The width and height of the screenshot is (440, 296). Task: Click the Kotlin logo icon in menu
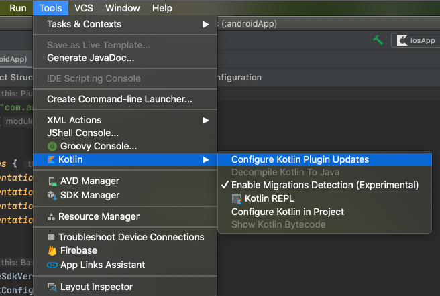pyautogui.click(x=51, y=160)
